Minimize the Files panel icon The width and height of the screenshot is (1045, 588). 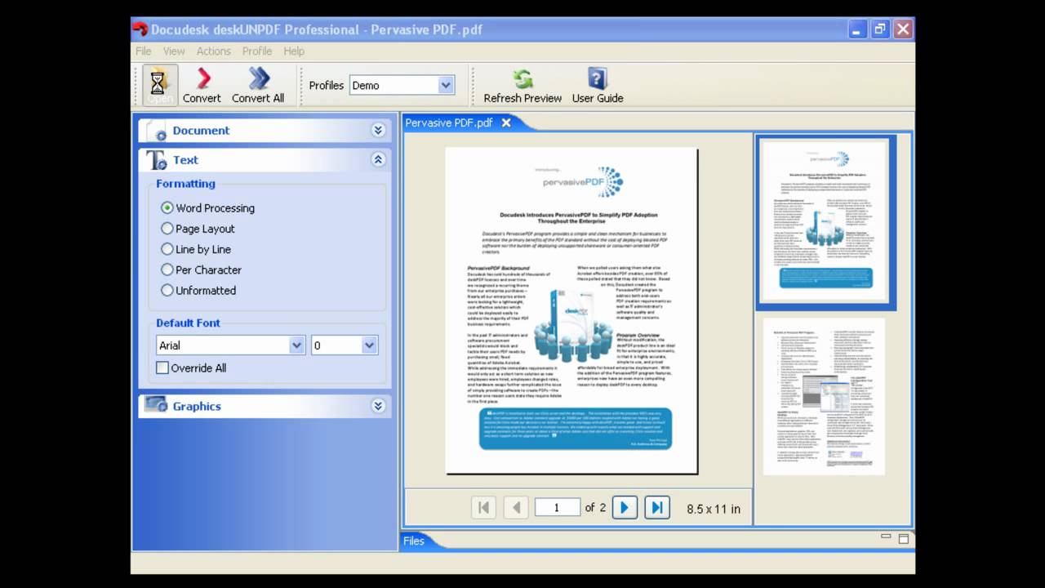point(886,537)
